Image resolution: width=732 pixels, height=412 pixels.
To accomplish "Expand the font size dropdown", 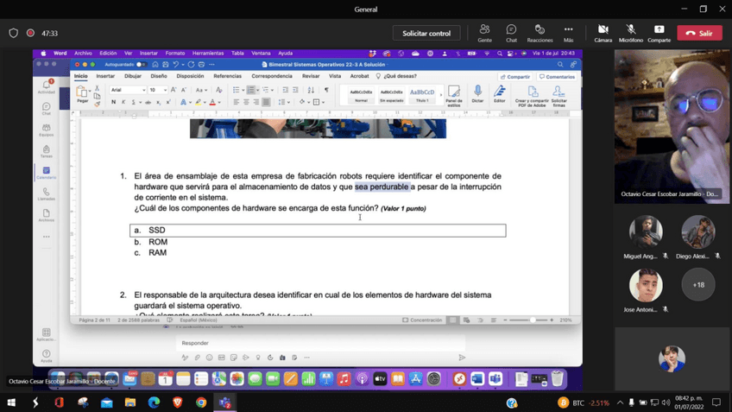I will coord(163,90).
